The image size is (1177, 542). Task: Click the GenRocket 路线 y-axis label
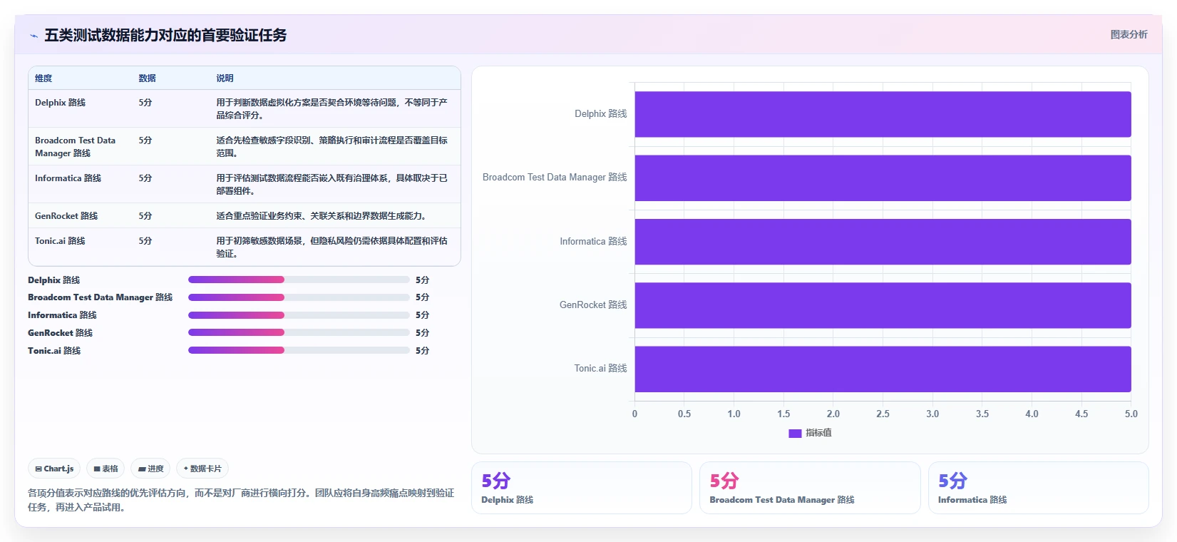point(593,305)
